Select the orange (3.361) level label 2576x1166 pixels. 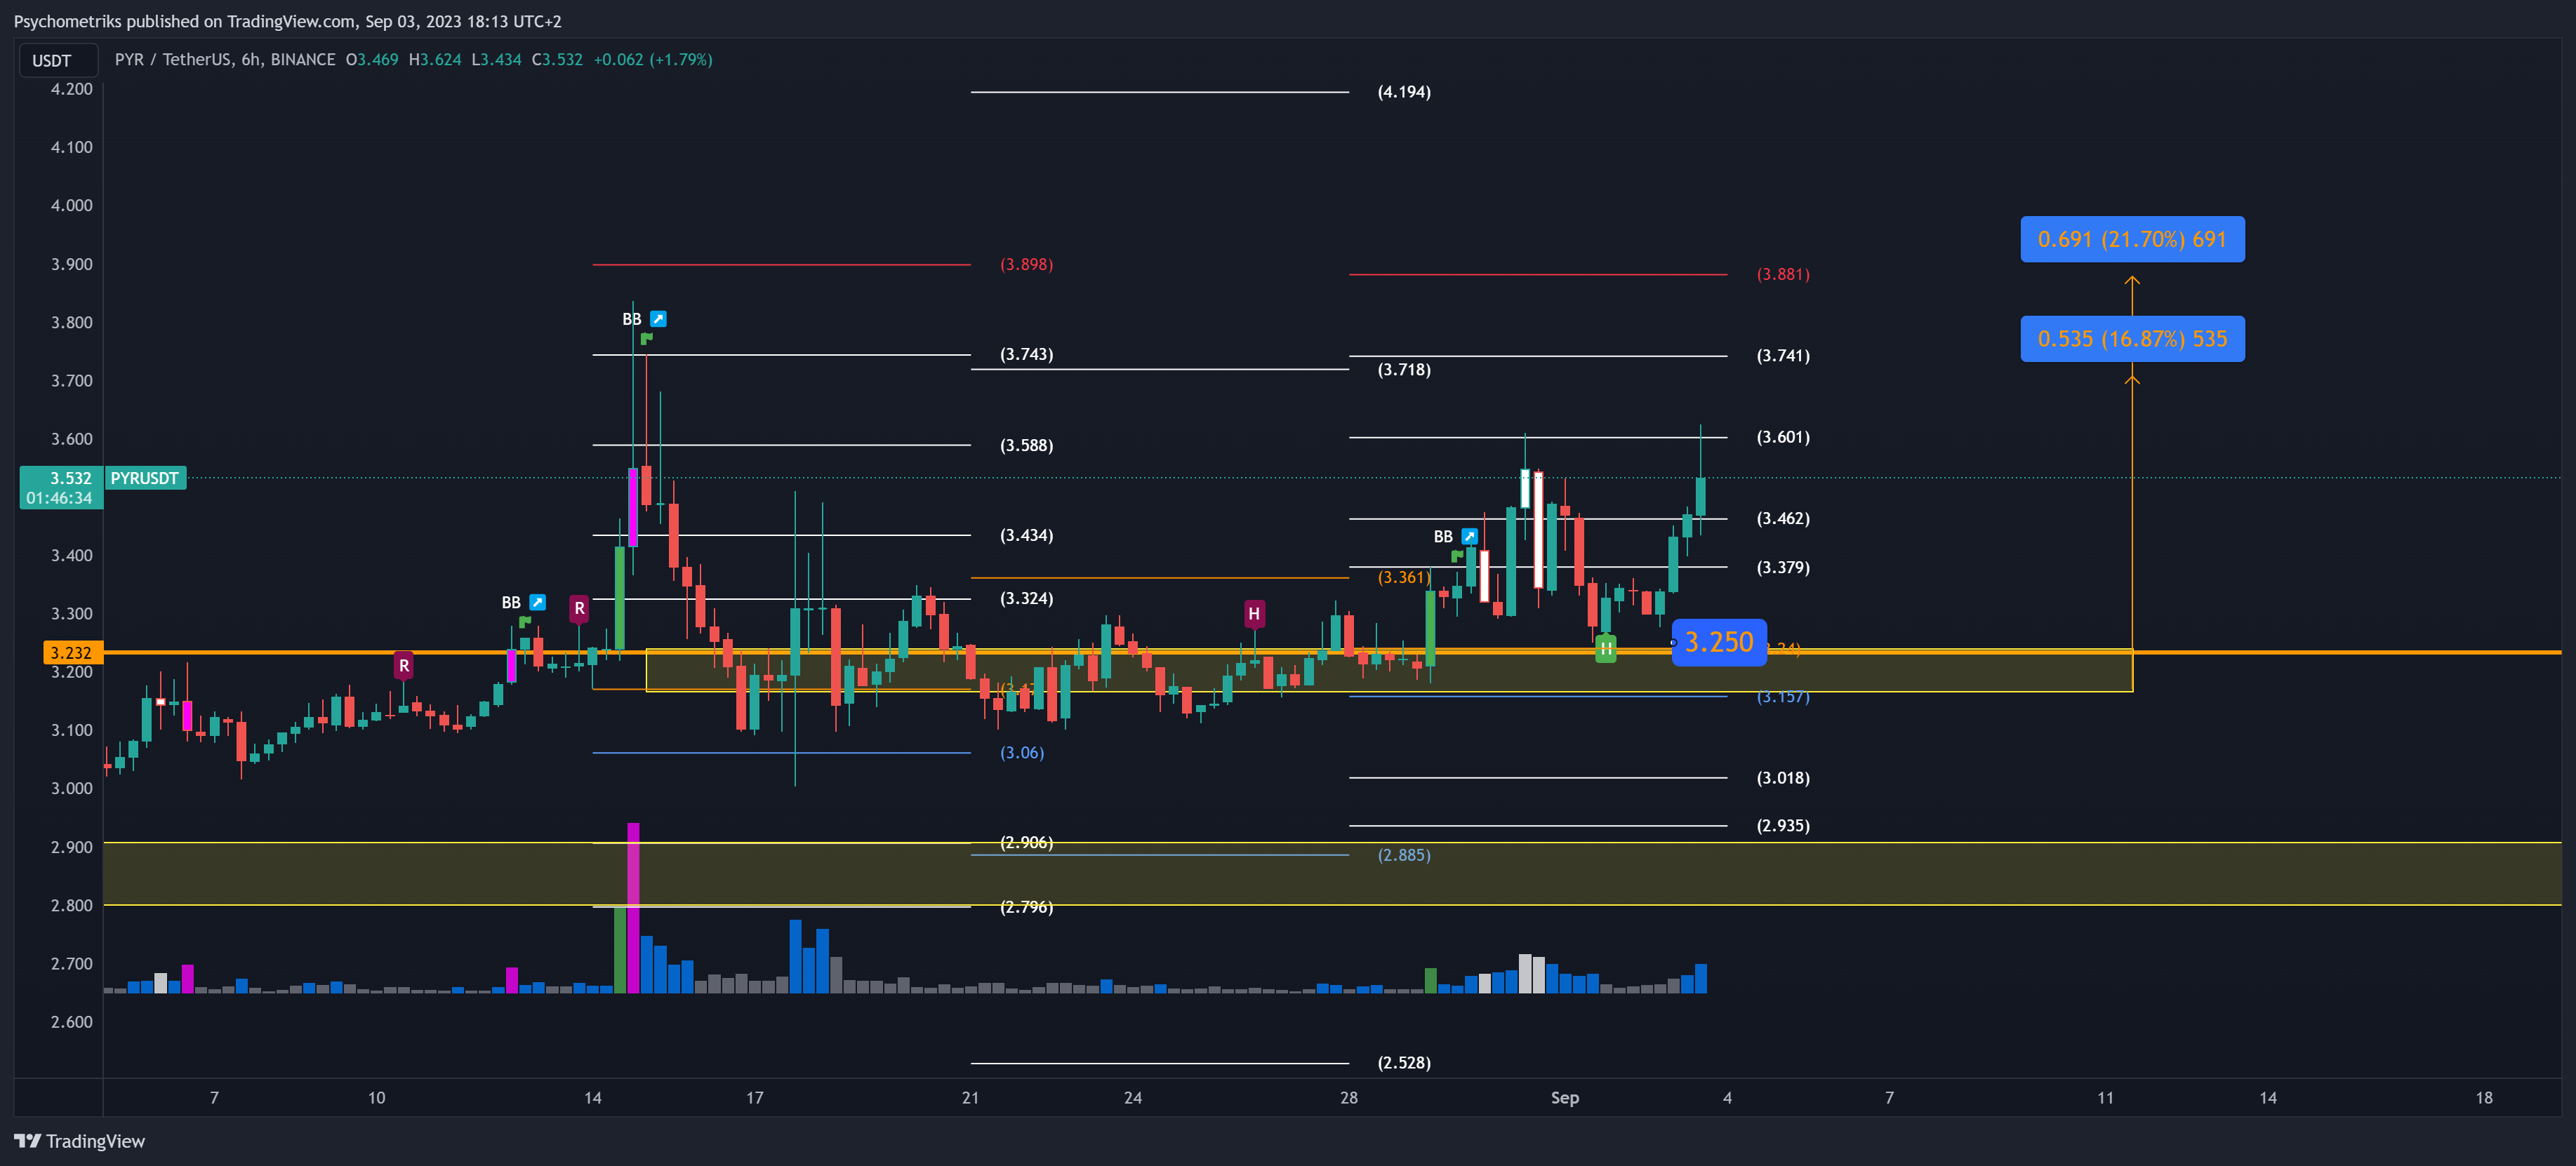coord(1404,577)
